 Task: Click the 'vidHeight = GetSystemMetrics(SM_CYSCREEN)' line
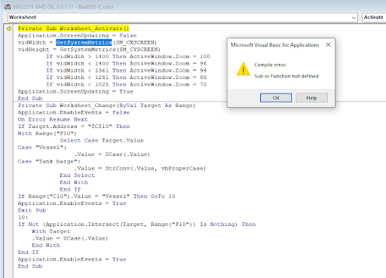coord(89,50)
